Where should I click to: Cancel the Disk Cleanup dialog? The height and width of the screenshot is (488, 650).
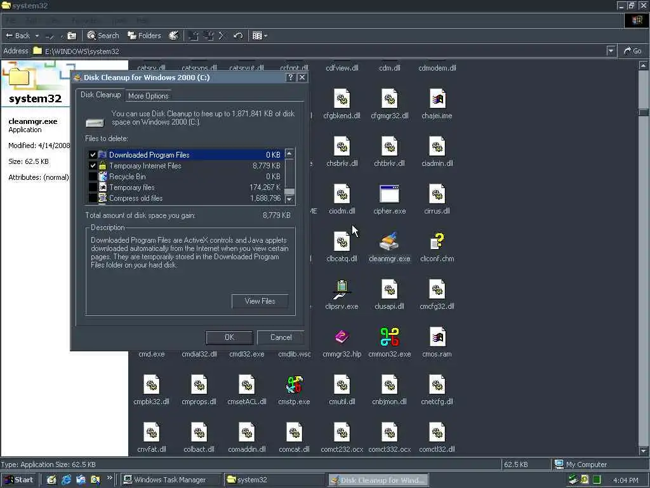coord(281,337)
